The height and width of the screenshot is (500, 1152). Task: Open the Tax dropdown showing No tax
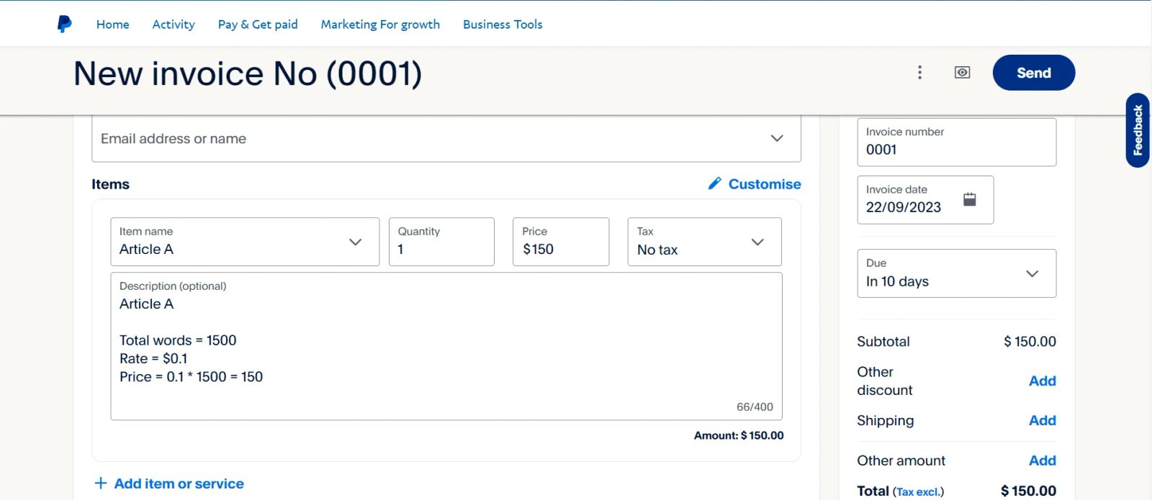tap(757, 242)
